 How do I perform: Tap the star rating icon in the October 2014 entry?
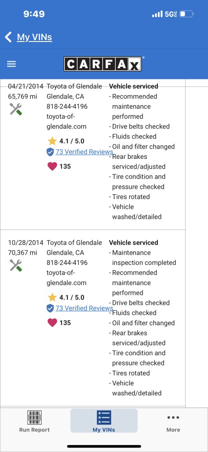52,297
